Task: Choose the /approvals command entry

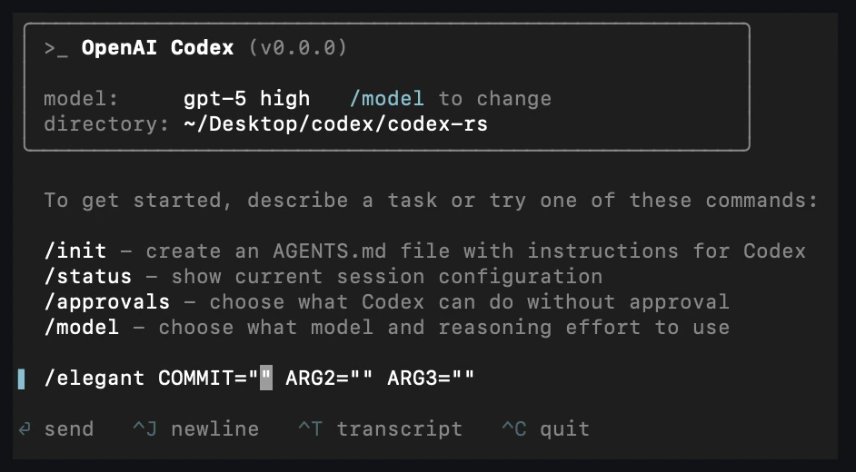Action: (106, 301)
